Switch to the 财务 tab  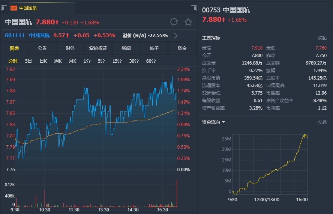70,48
